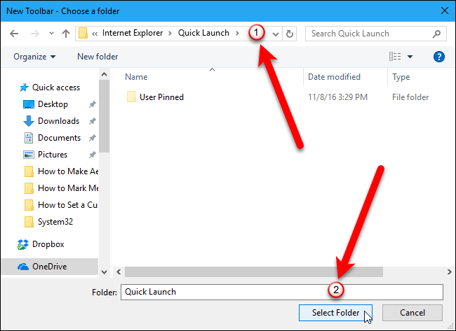Click the Search Quick Launch box
456x331 pixels.
(x=368, y=34)
